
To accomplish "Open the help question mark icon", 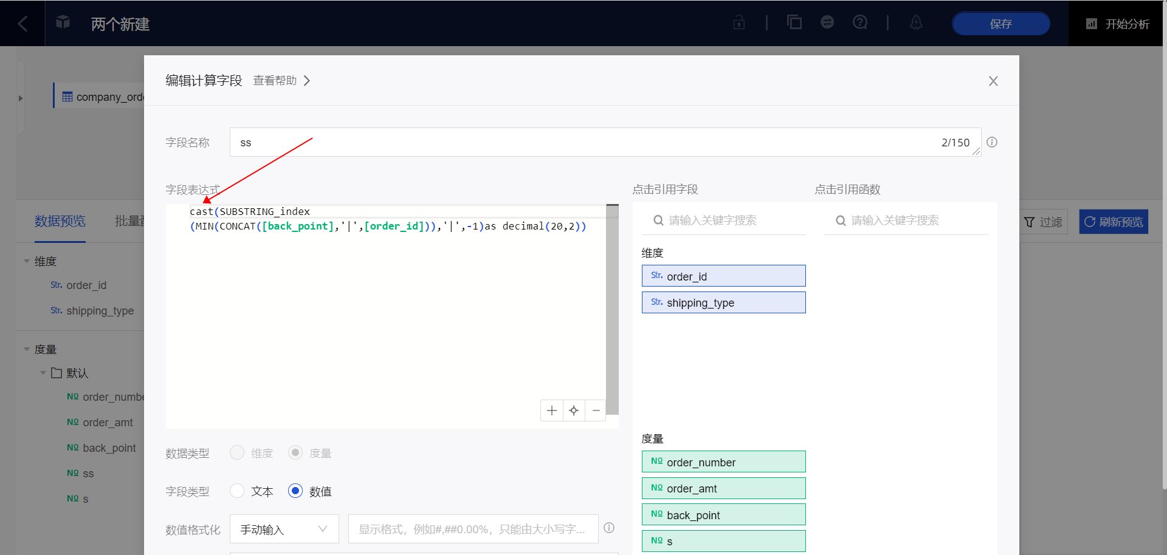I will pyautogui.click(x=859, y=22).
